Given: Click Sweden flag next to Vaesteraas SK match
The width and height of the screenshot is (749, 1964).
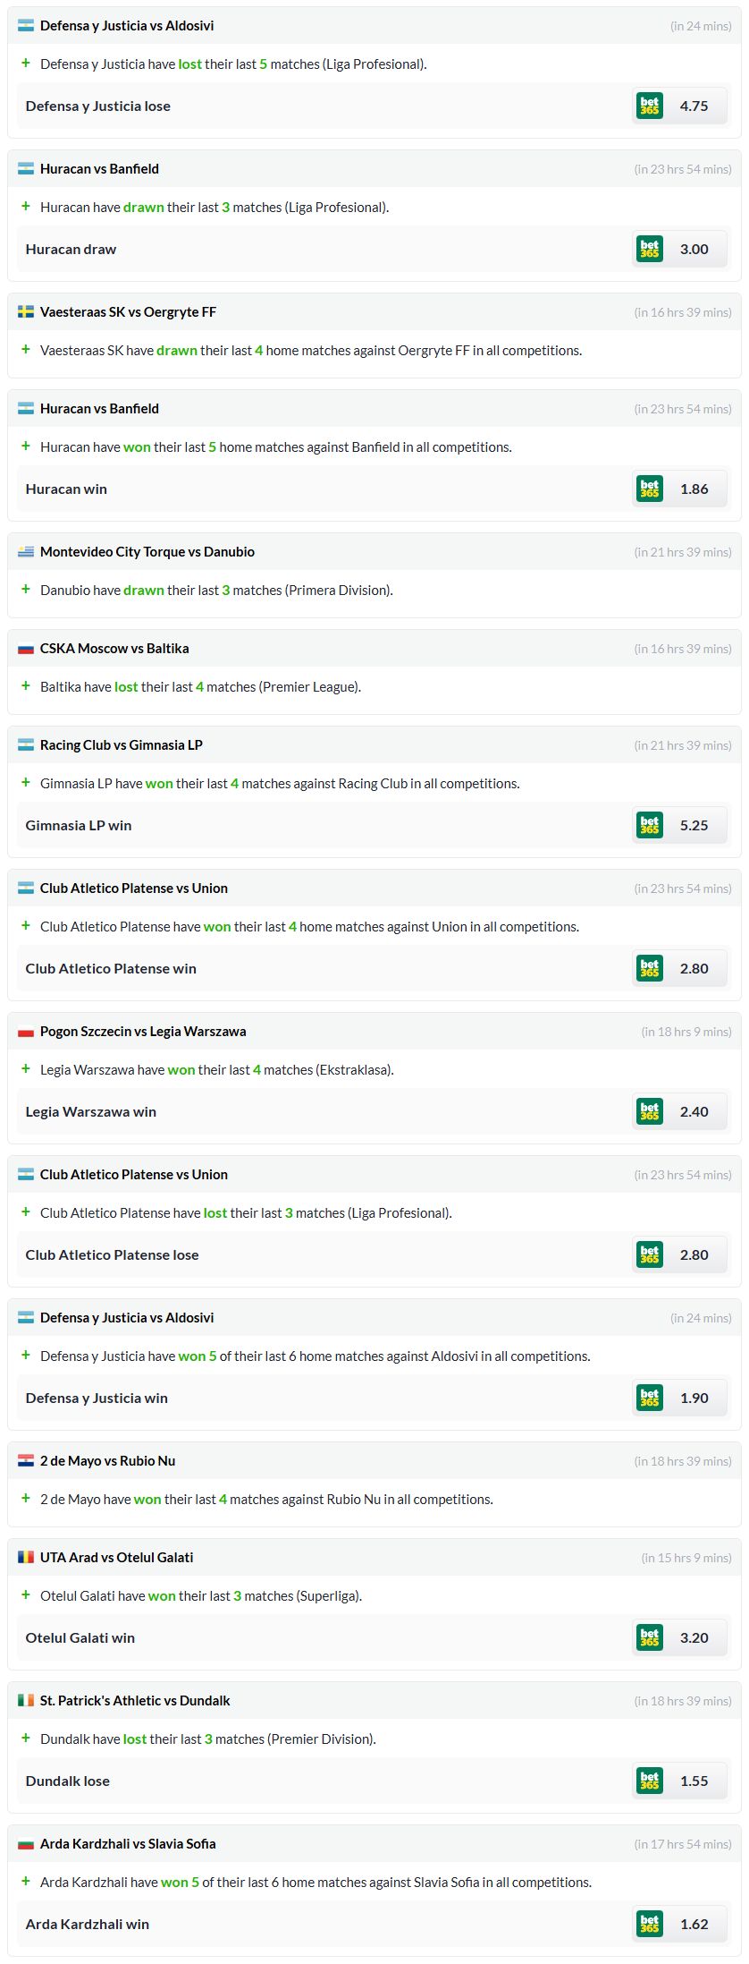Looking at the screenshot, I should click(26, 312).
